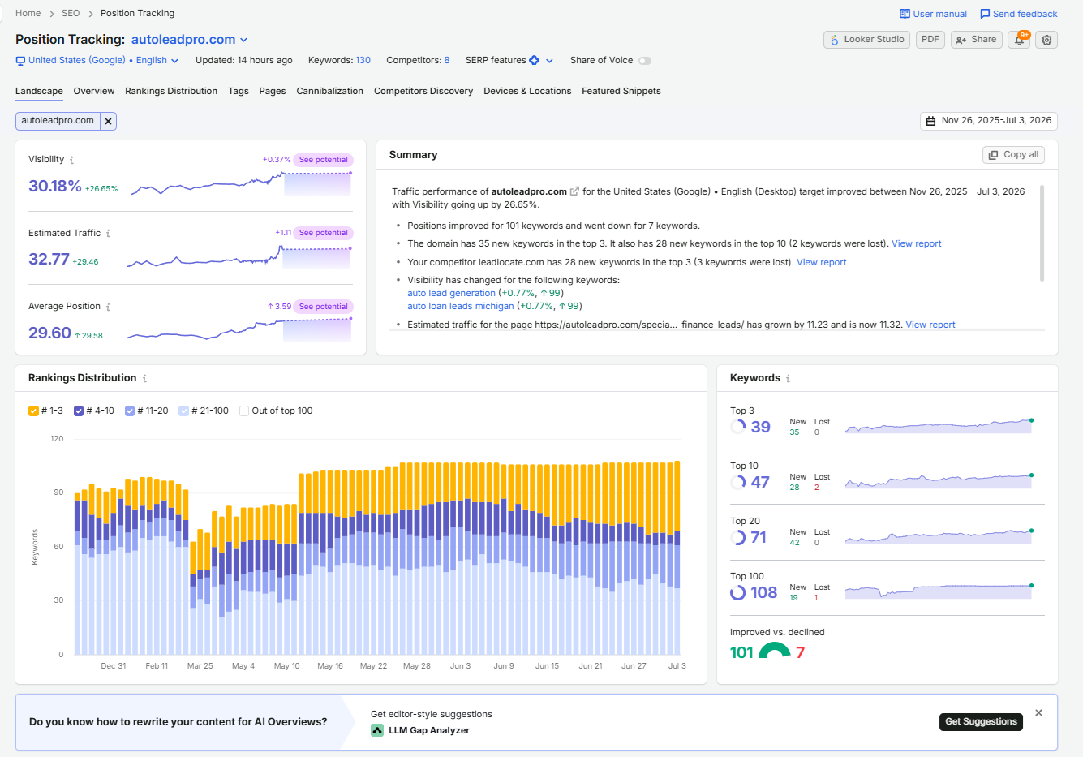Open the SEO breadcrumb link
1083x757 pixels.
point(71,13)
